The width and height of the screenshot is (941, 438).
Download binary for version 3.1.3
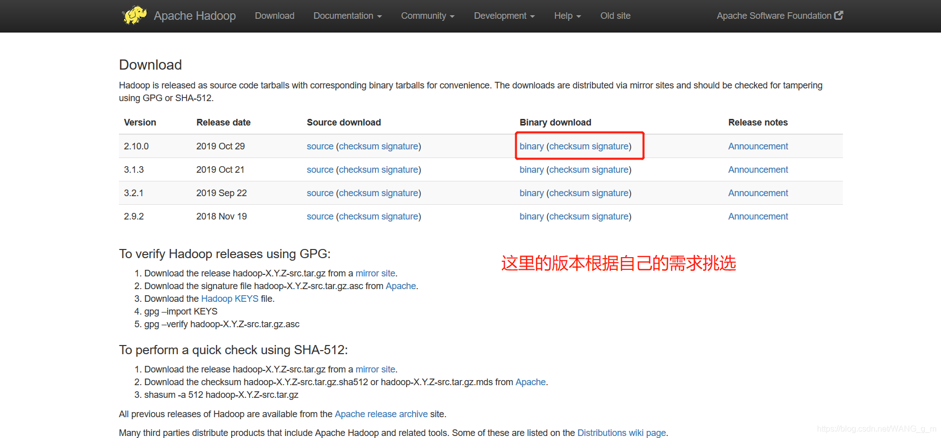point(531,170)
